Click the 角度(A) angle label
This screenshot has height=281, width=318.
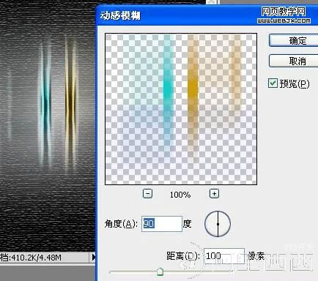coord(121,224)
